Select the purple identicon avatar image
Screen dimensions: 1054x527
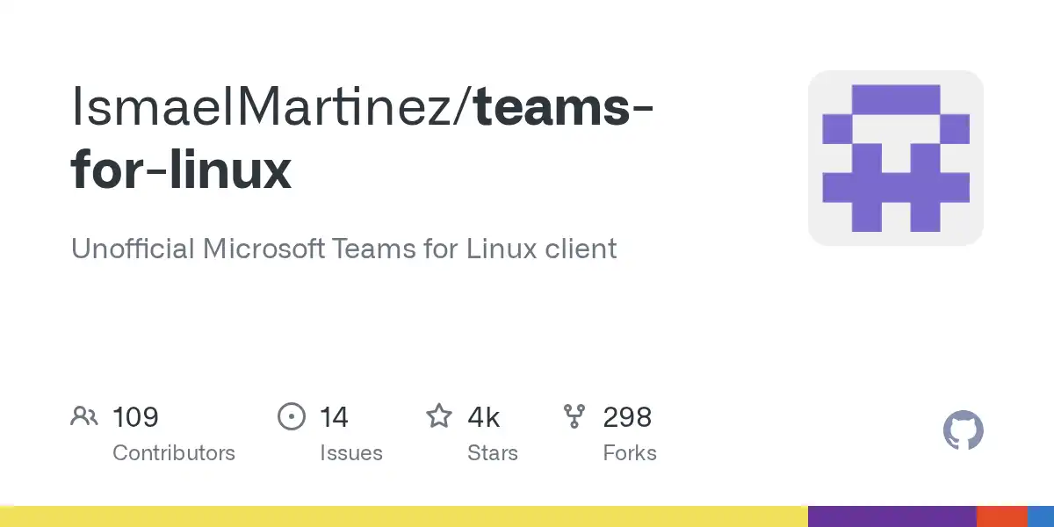pyautogui.click(x=895, y=157)
